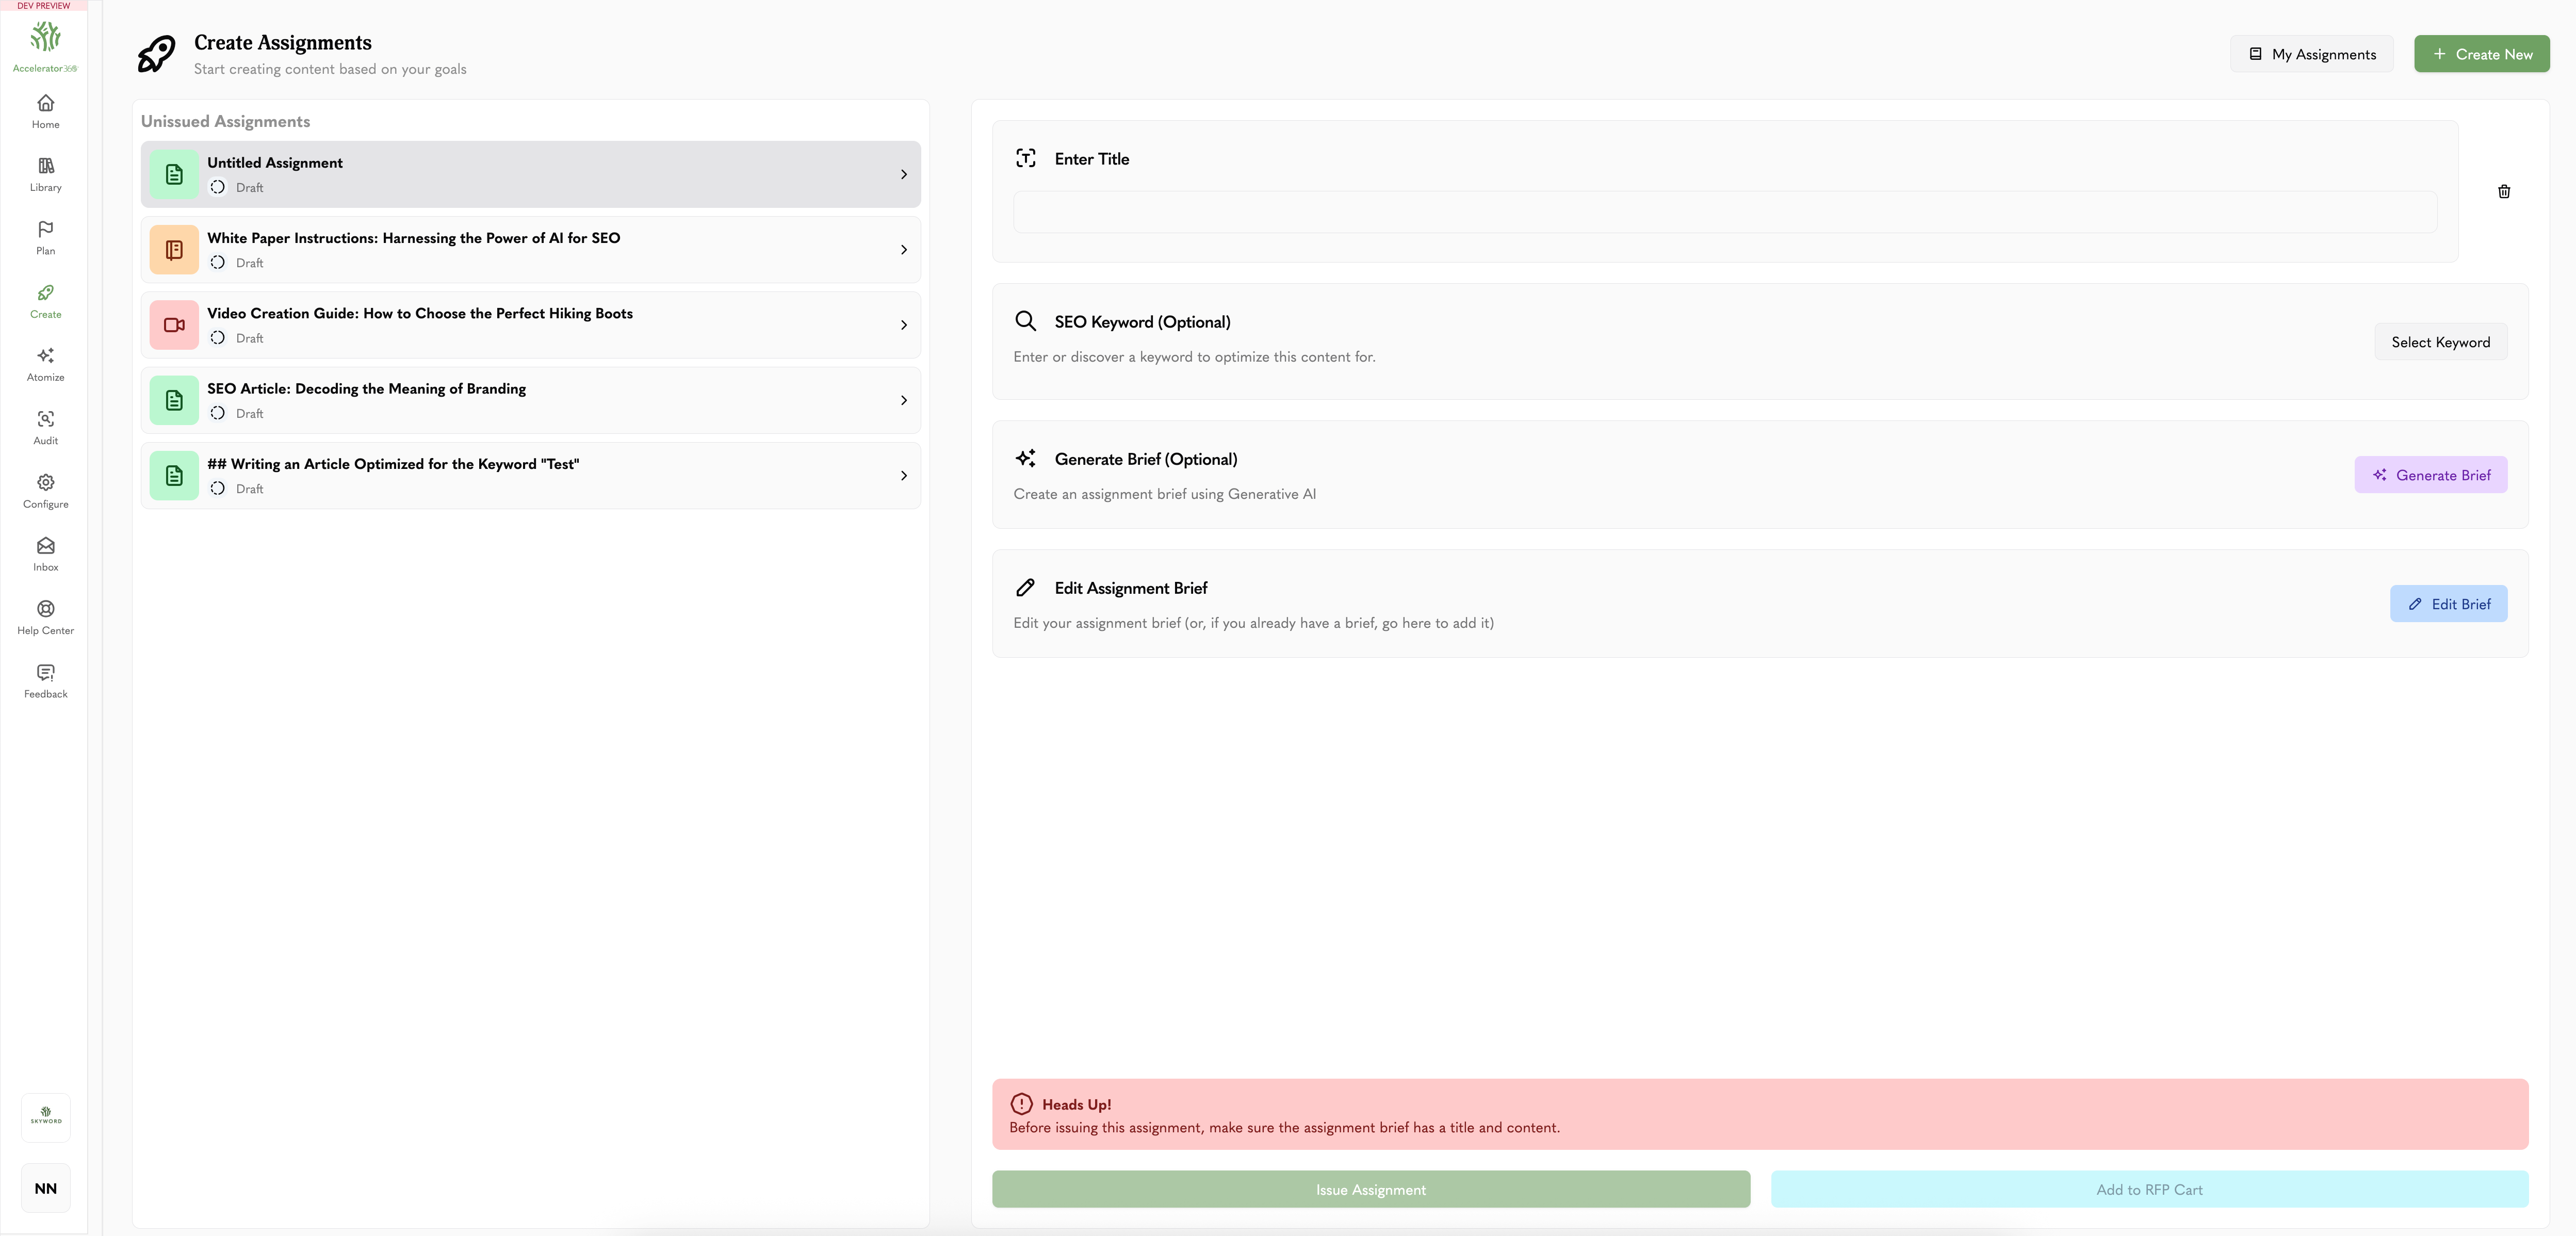Expand chevron on White Paper Instructions row

click(903, 250)
